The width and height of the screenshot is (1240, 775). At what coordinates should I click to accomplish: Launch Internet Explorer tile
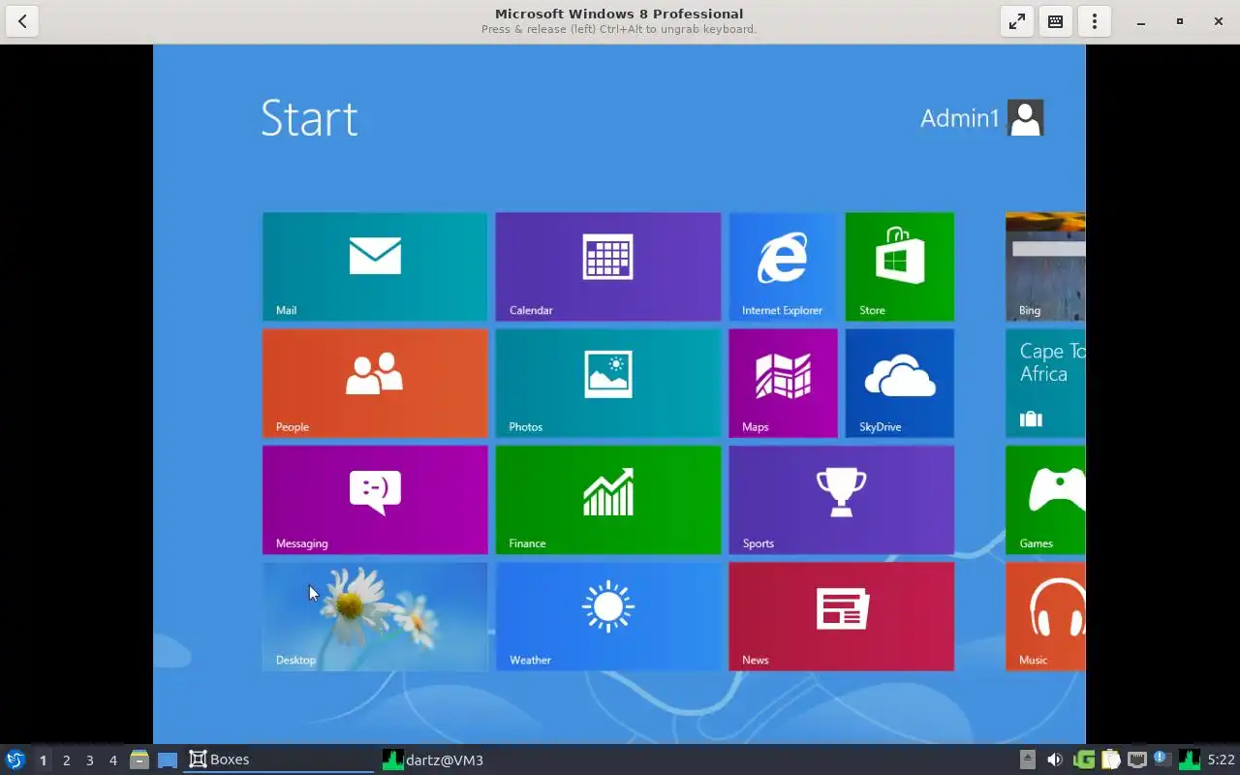(x=784, y=266)
